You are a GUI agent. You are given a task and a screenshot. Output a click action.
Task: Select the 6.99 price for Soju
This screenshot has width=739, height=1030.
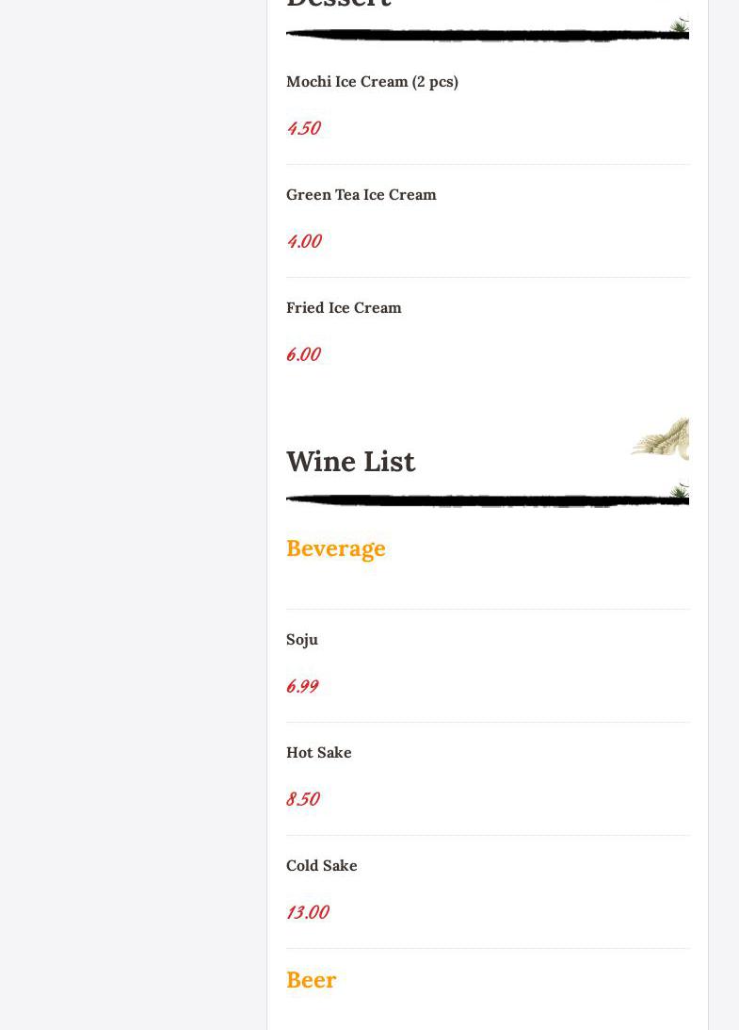point(302,686)
